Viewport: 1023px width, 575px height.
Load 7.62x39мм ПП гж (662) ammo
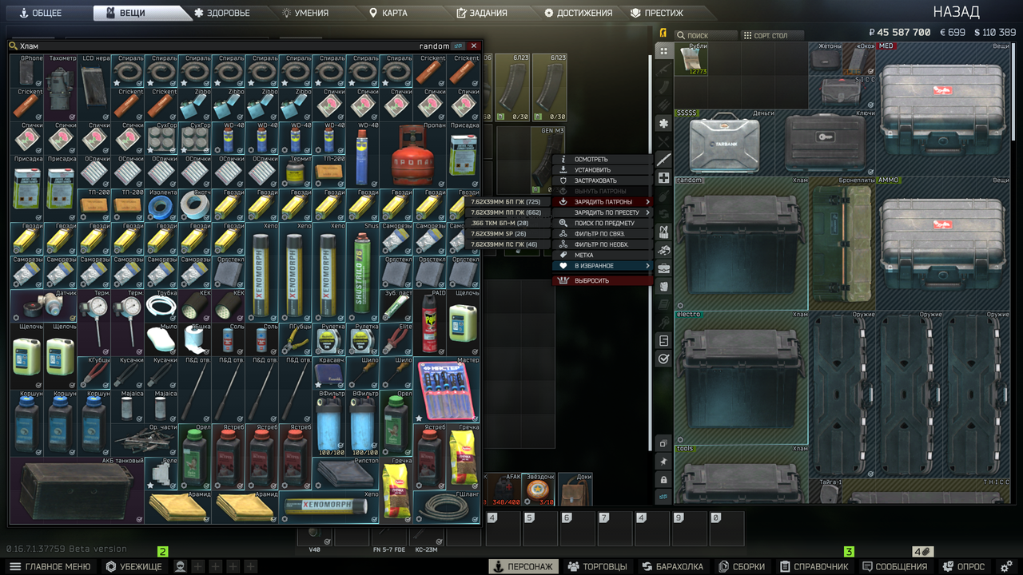pos(508,212)
